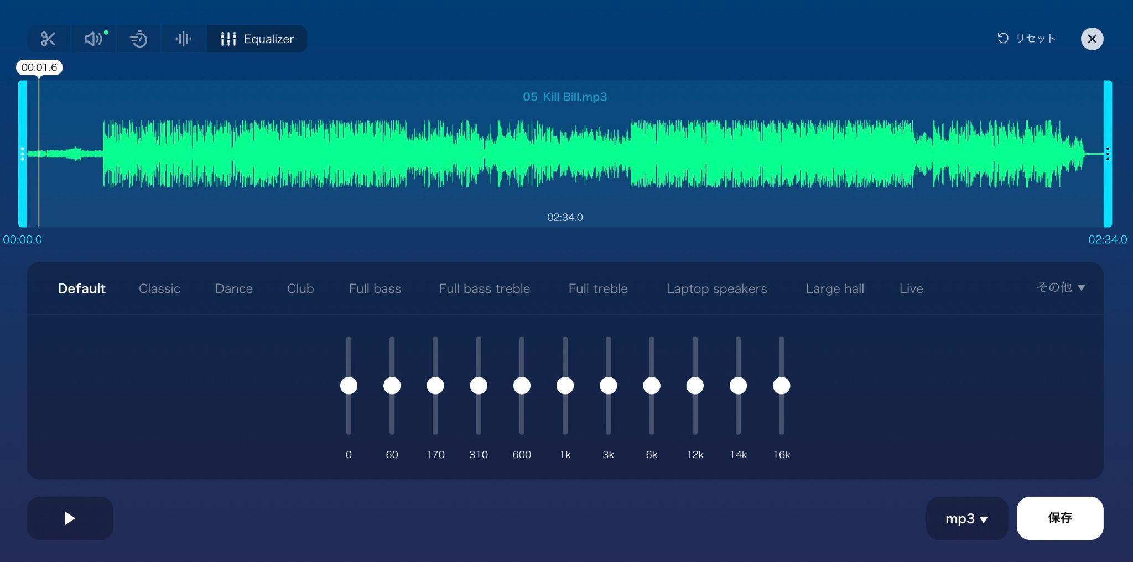The width and height of the screenshot is (1133, 562).
Task: Click the 05_Kill Bill.mp3 filename
Action: [x=565, y=97]
